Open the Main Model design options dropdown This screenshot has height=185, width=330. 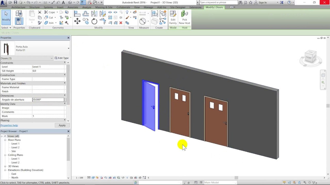pyautogui.click(x=235, y=183)
